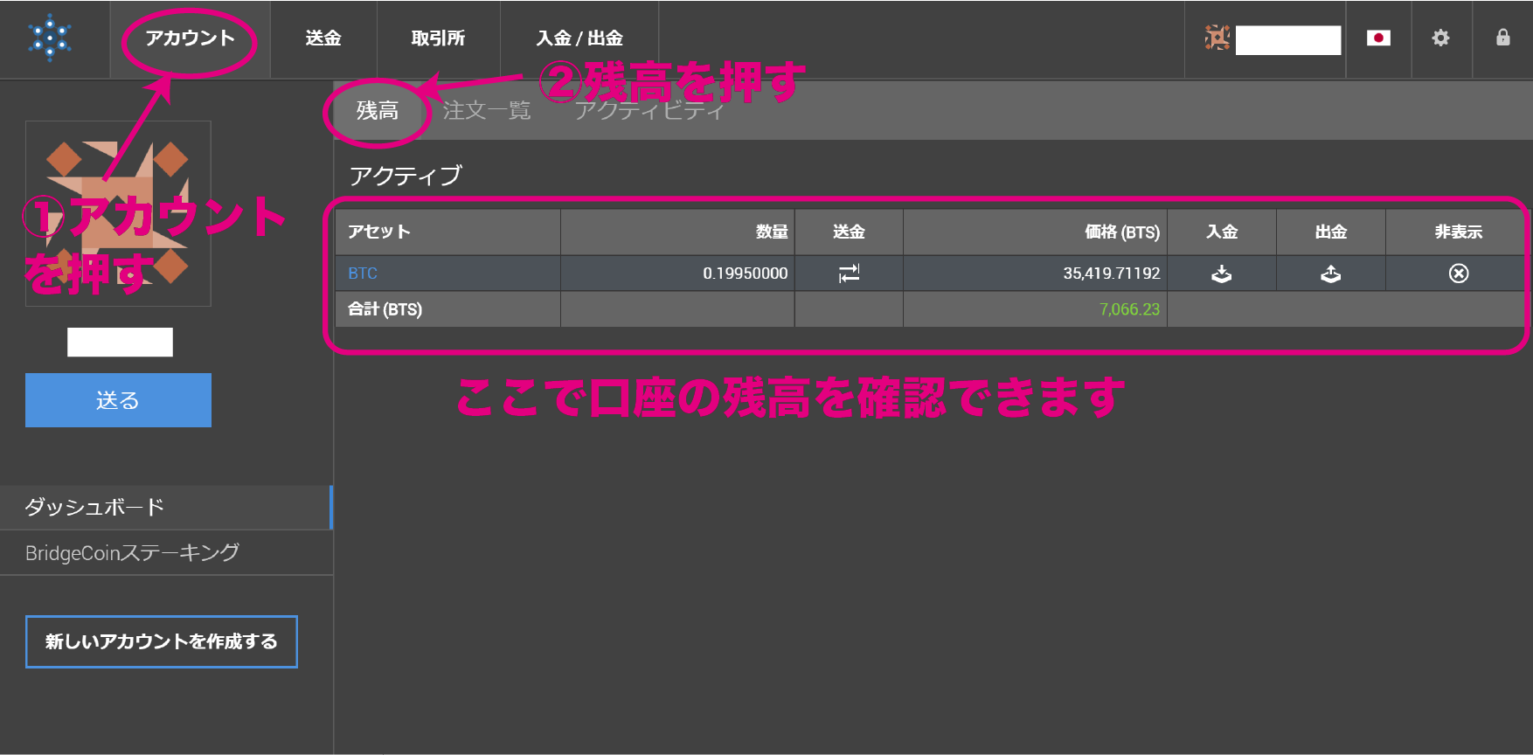The width and height of the screenshot is (1533, 755).
Task: Click the padlock icon to lock wallet
Action: [1502, 38]
